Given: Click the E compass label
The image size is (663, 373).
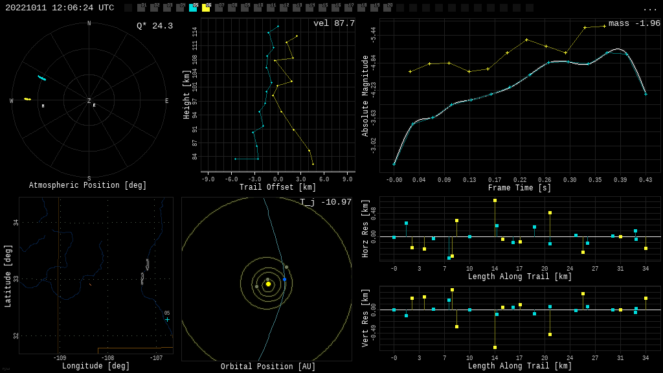Looking at the screenshot, I should tap(166, 100).
